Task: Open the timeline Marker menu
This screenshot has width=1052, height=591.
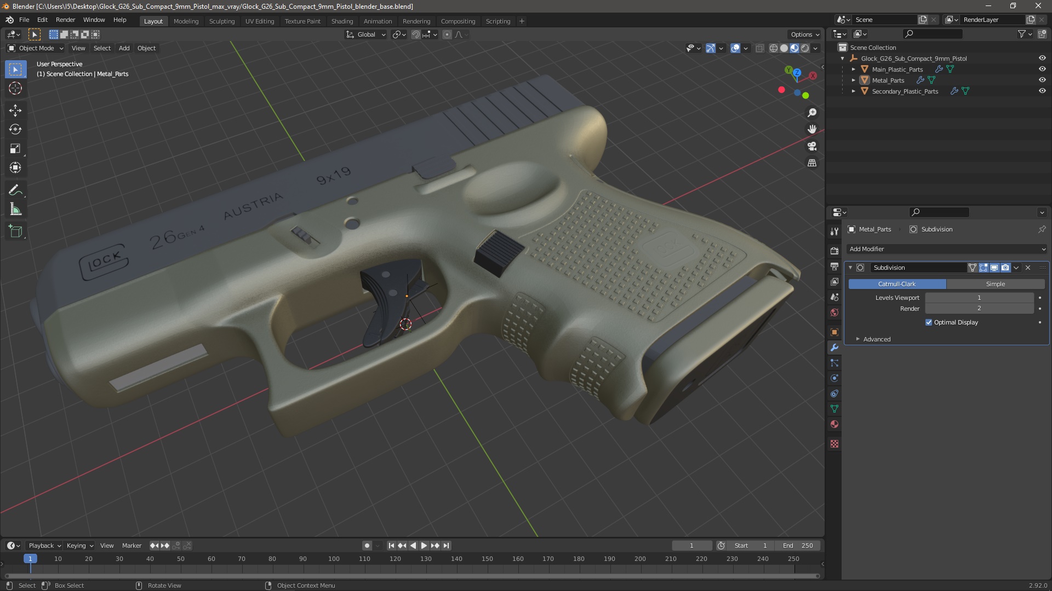Action: [x=131, y=546]
